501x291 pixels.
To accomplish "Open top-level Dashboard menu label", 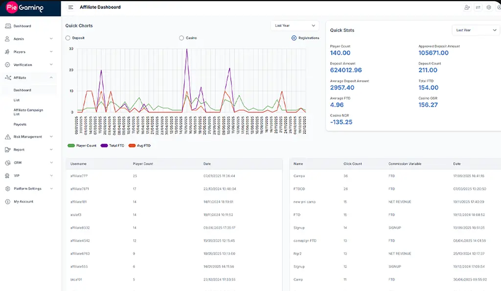I will coord(22,26).
